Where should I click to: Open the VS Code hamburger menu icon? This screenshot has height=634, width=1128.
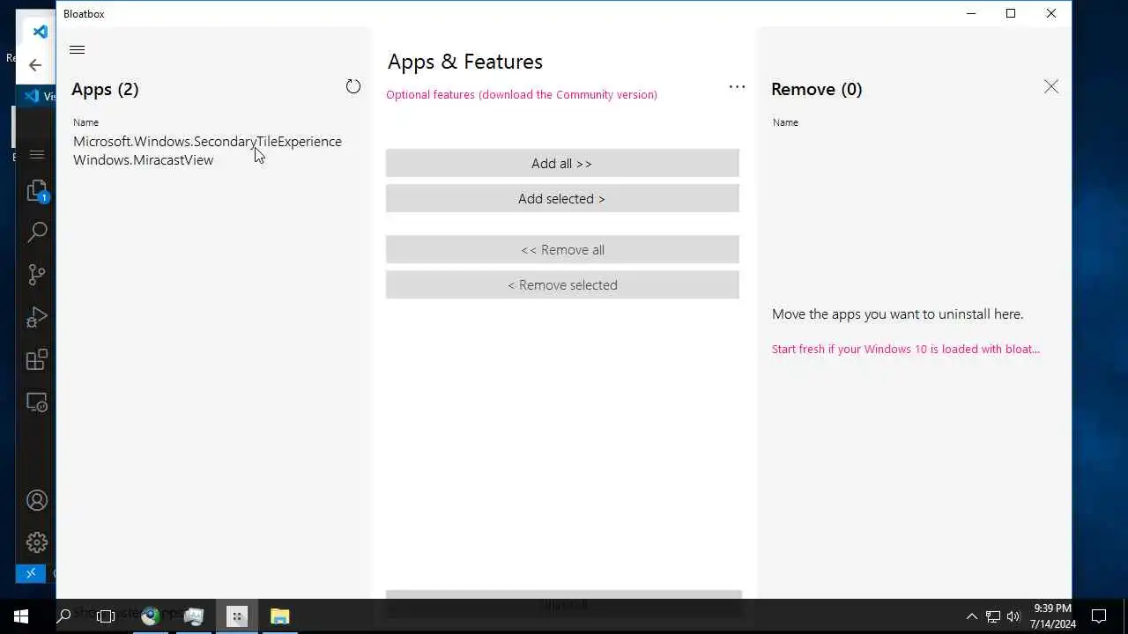click(36, 155)
